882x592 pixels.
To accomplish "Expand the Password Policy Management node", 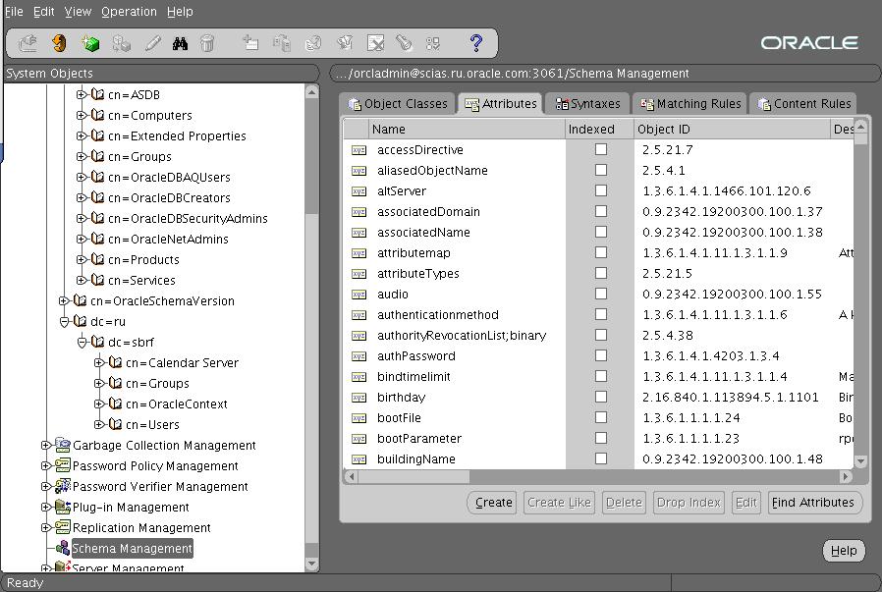I will 46,466.
